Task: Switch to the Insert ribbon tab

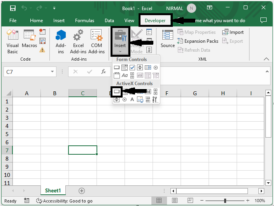Action: click(x=59, y=21)
